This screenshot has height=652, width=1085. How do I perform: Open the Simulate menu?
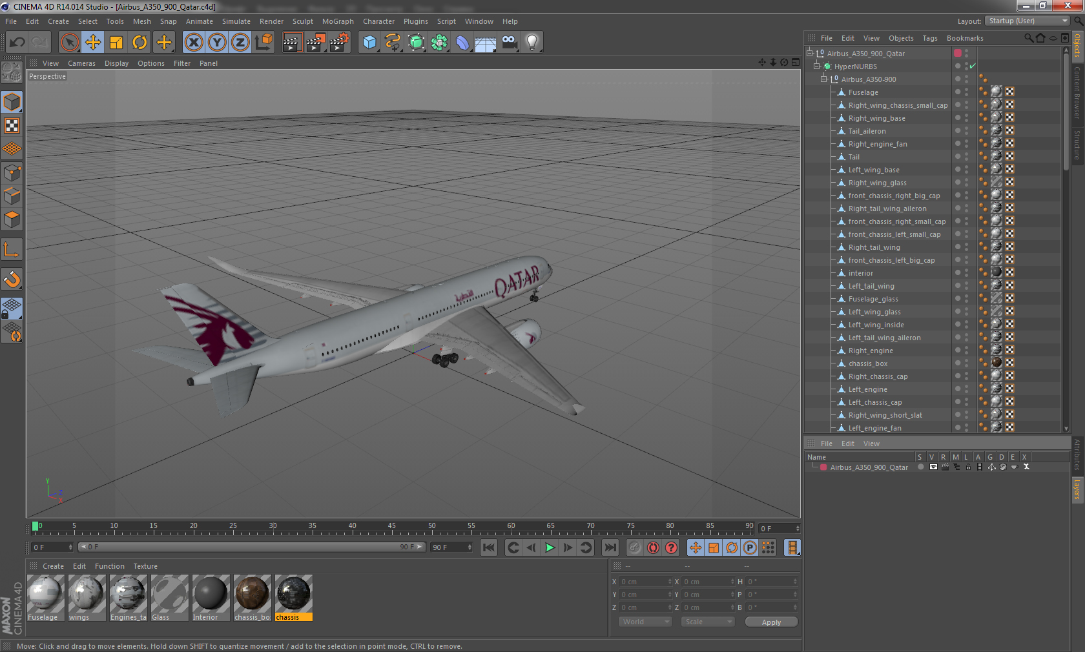pos(236,21)
